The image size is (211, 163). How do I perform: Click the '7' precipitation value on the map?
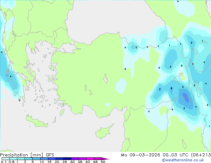160,89
